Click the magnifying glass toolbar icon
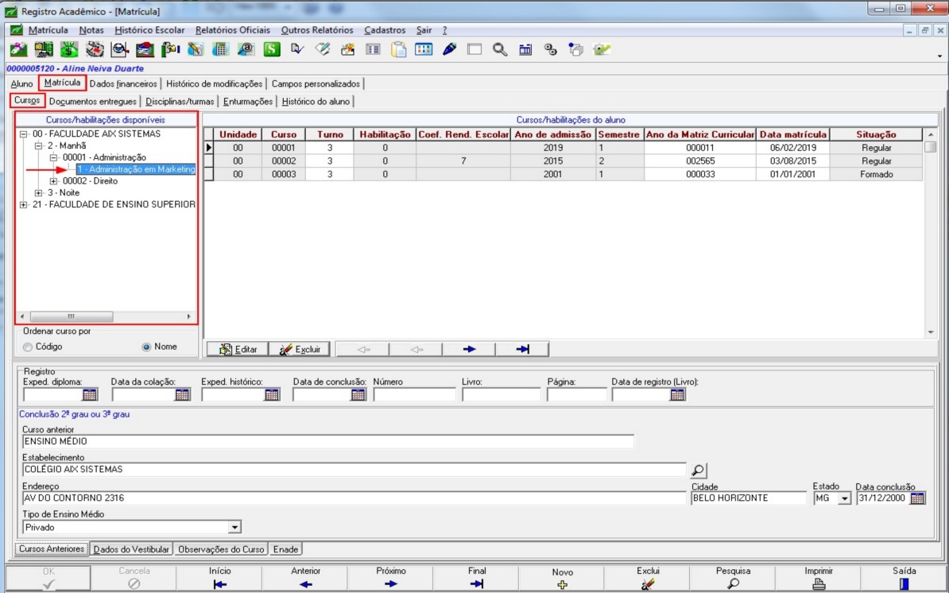The image size is (949, 593). coord(499,49)
